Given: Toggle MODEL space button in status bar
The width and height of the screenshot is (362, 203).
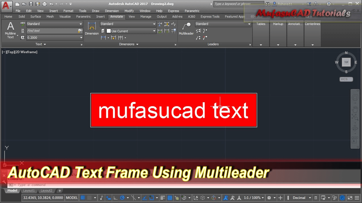Looking at the screenshot, I should (72, 198).
